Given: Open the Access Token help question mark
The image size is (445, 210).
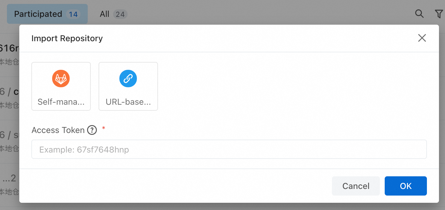Looking at the screenshot, I should click(92, 130).
